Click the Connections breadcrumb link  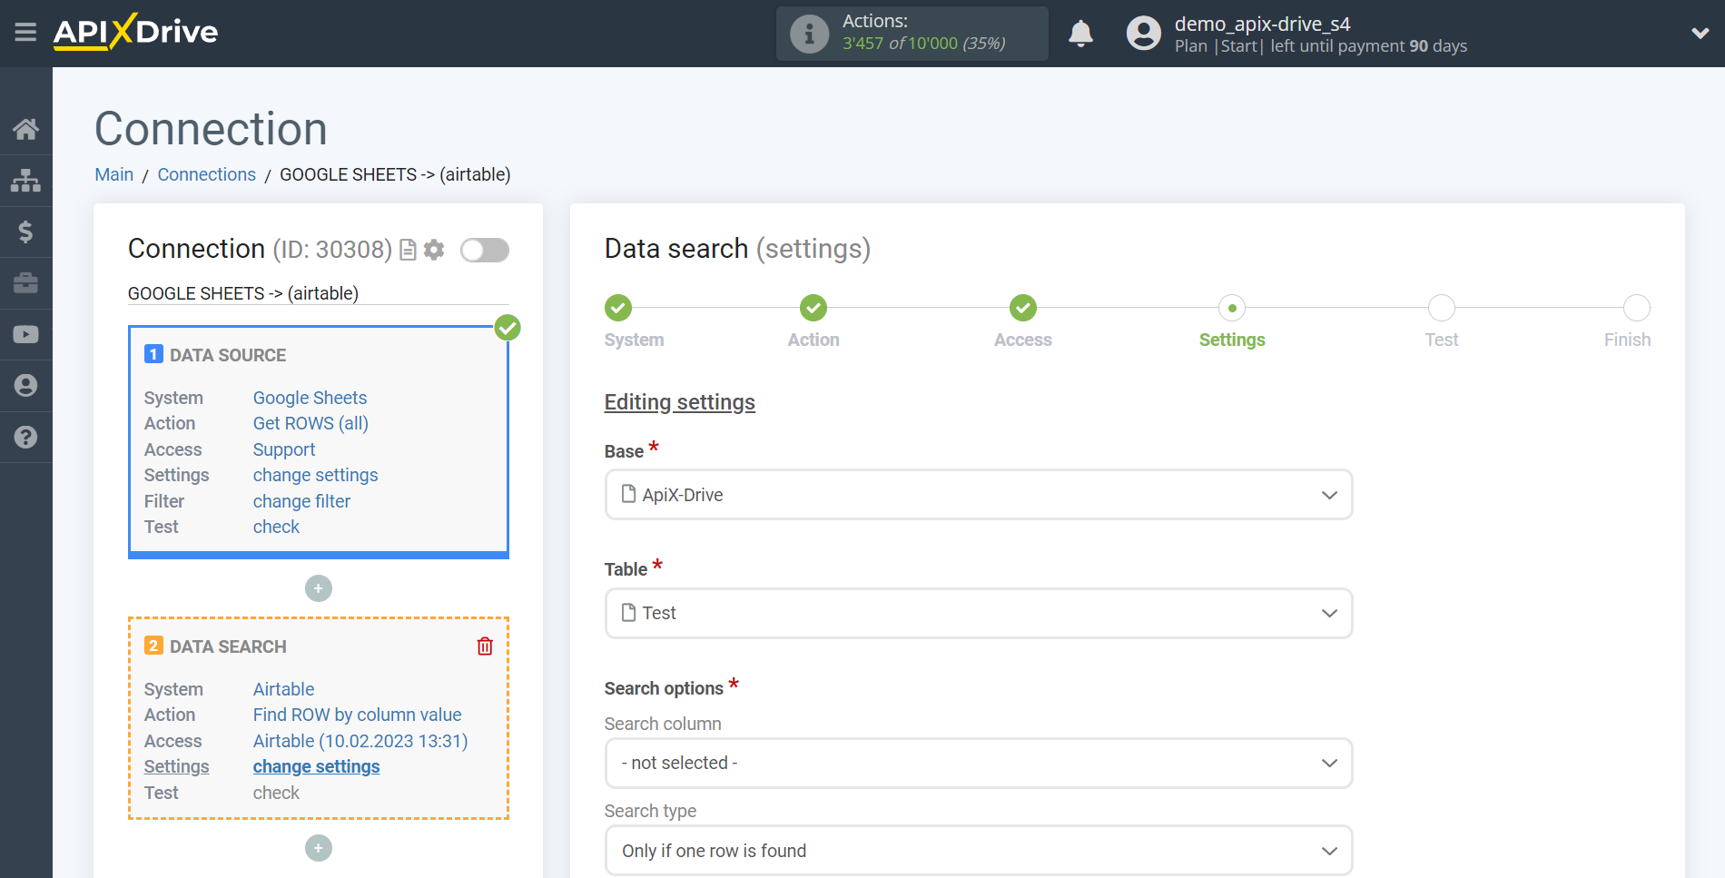click(x=207, y=174)
